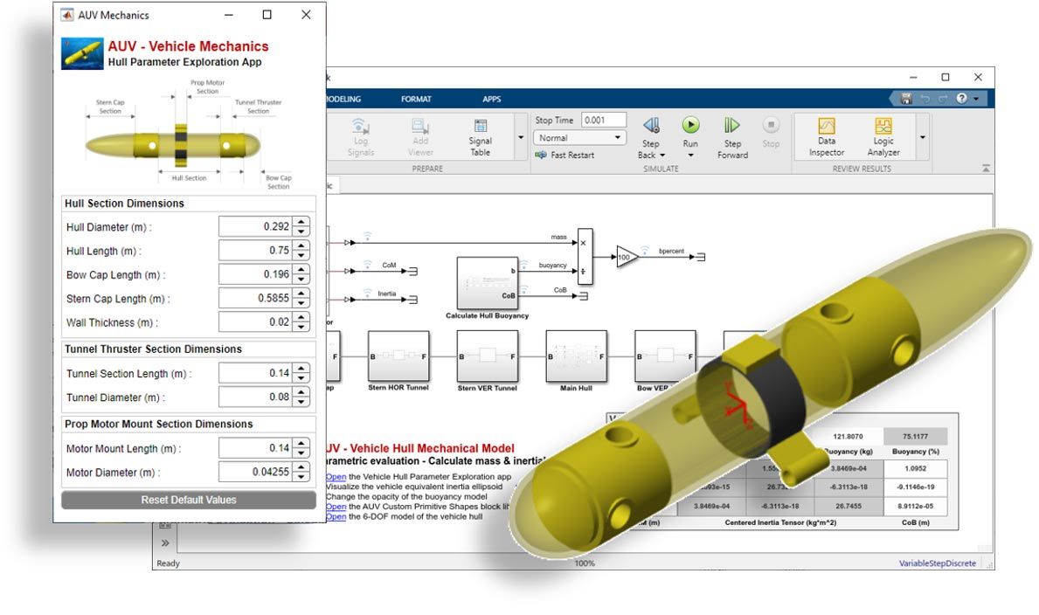Switch to the FORMAT tab
Image resolution: width=1039 pixels, height=615 pixels.
pyautogui.click(x=416, y=100)
